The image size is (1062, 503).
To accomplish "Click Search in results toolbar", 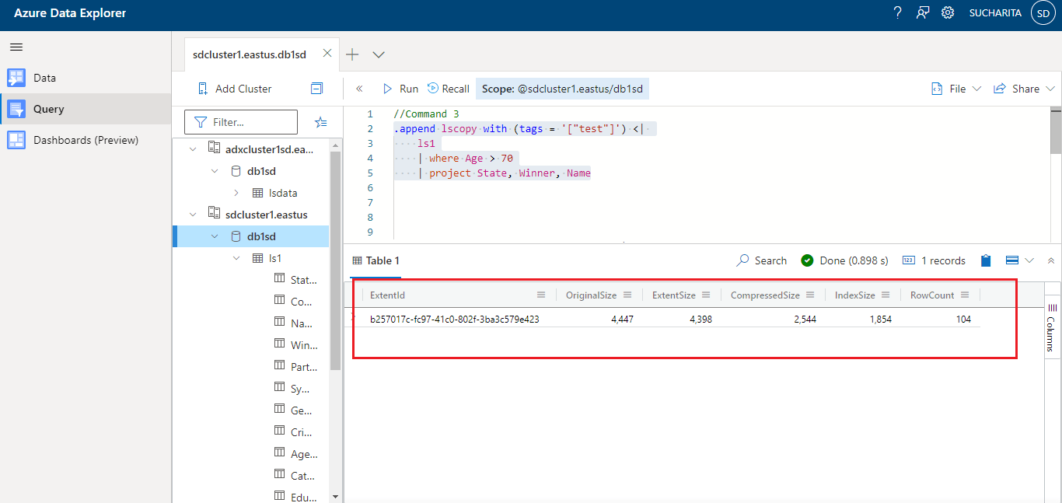I will pyautogui.click(x=762, y=260).
